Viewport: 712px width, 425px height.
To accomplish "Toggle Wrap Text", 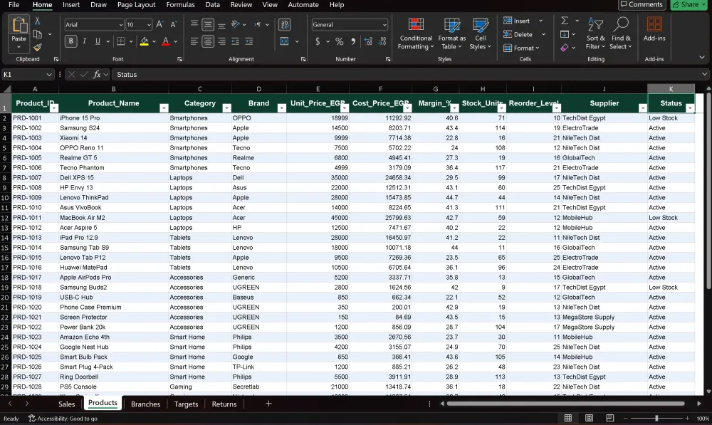I will 285,24.
